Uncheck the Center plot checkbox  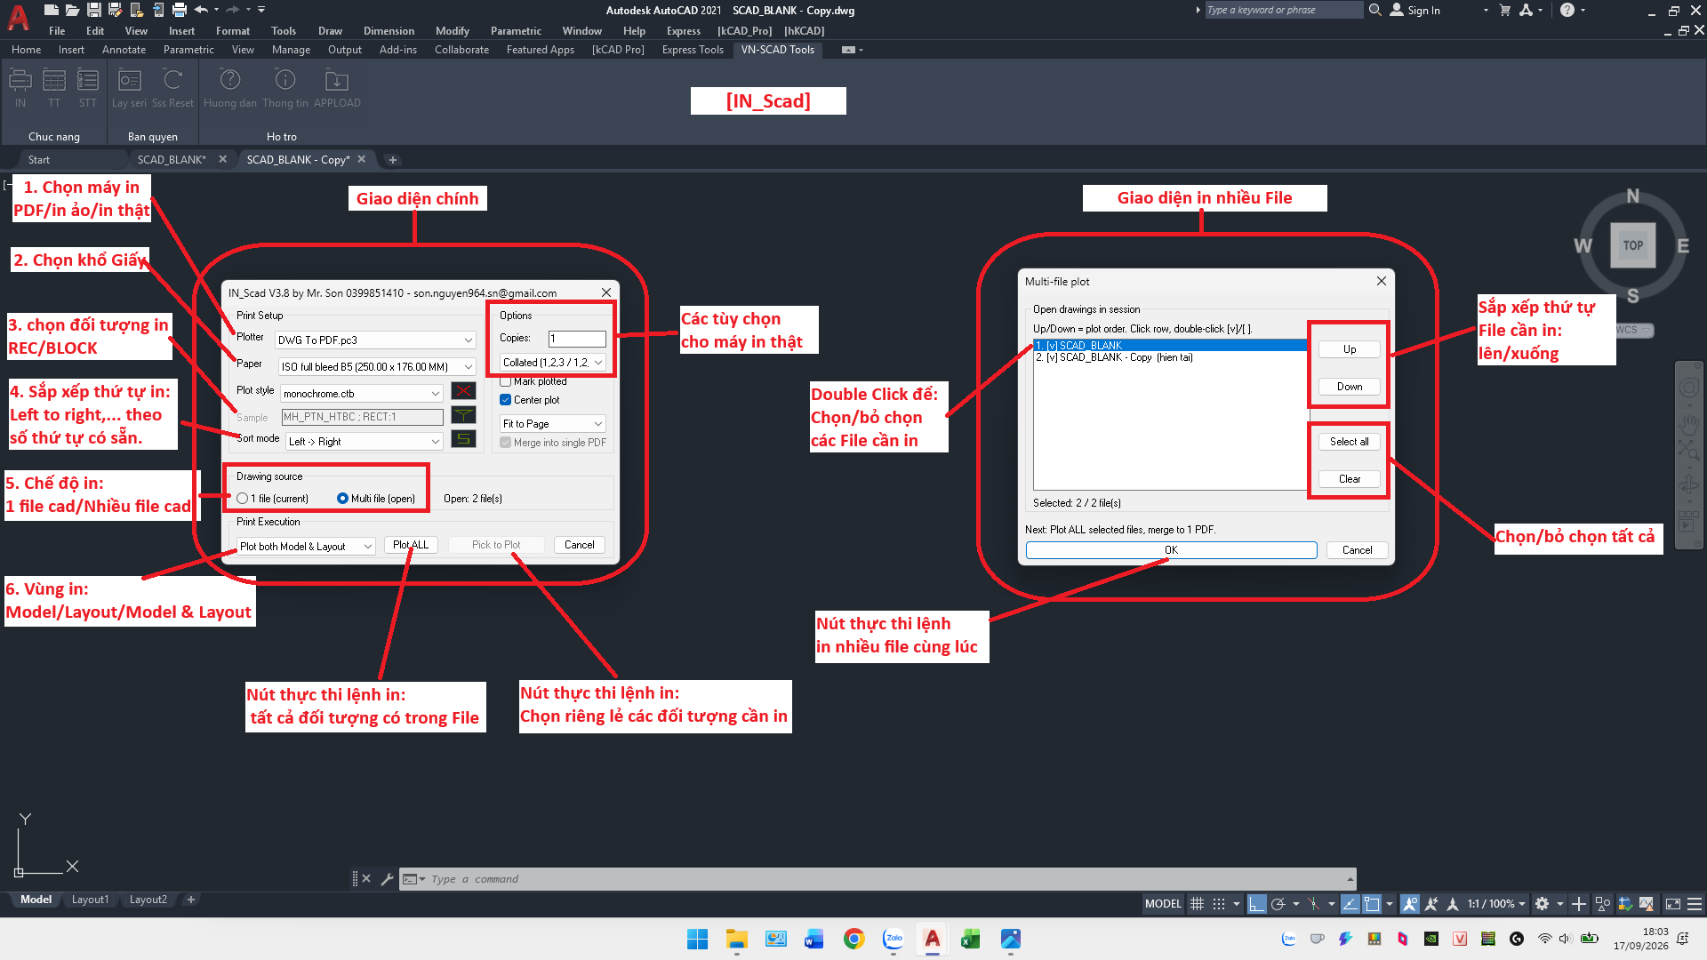[x=506, y=400]
